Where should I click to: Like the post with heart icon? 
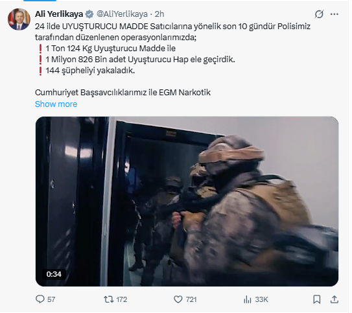[x=178, y=299]
